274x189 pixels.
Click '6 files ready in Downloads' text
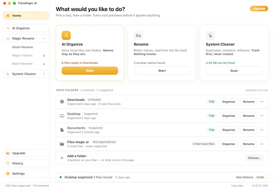click(80, 63)
